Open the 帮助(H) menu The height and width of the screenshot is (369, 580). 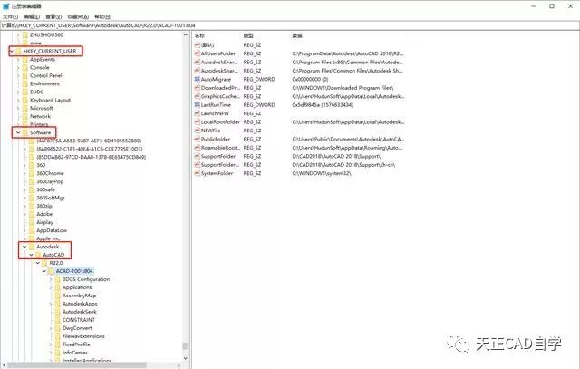tap(102, 16)
